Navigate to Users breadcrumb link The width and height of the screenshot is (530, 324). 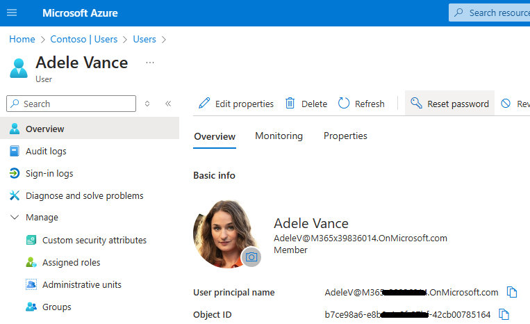click(x=144, y=39)
